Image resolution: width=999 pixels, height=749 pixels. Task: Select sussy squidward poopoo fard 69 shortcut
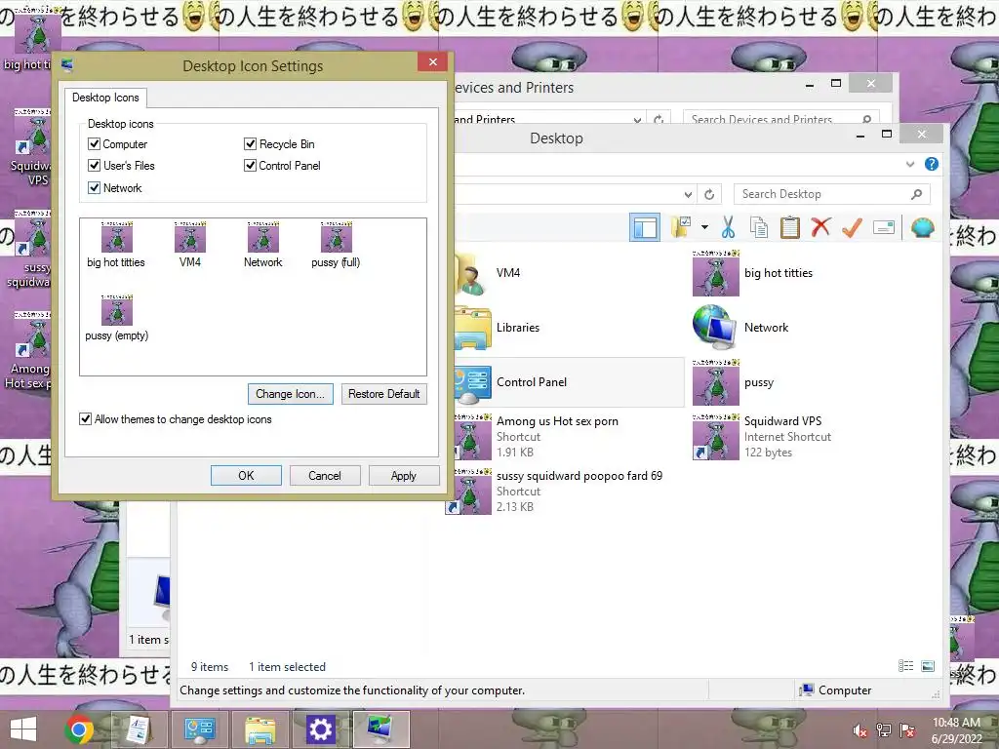(x=564, y=492)
